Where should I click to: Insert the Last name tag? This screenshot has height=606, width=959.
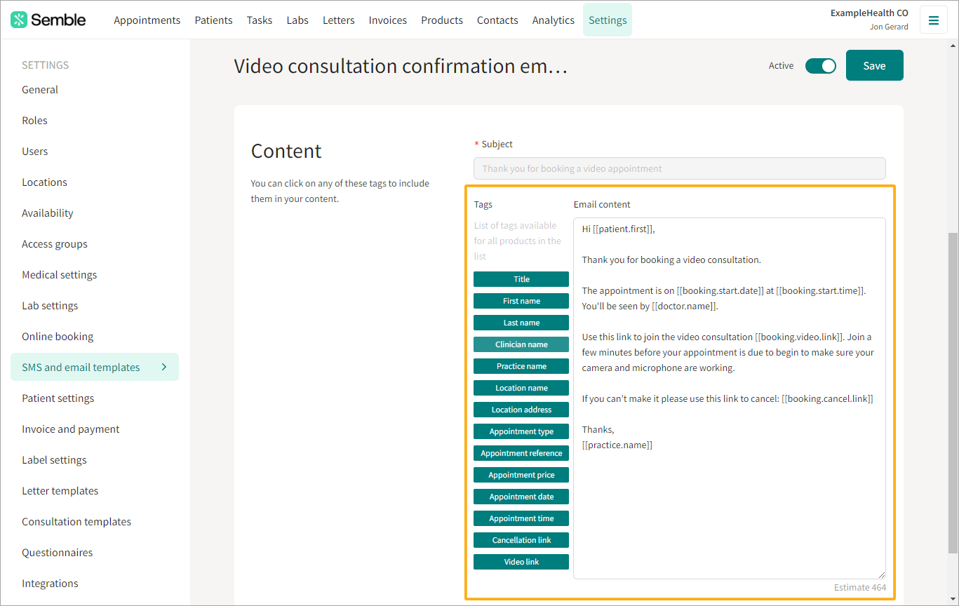click(521, 323)
